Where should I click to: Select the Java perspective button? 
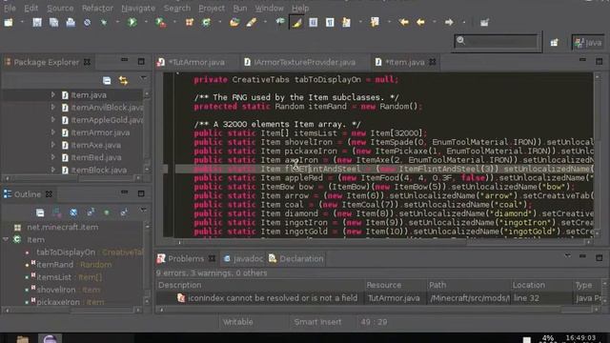coord(589,42)
